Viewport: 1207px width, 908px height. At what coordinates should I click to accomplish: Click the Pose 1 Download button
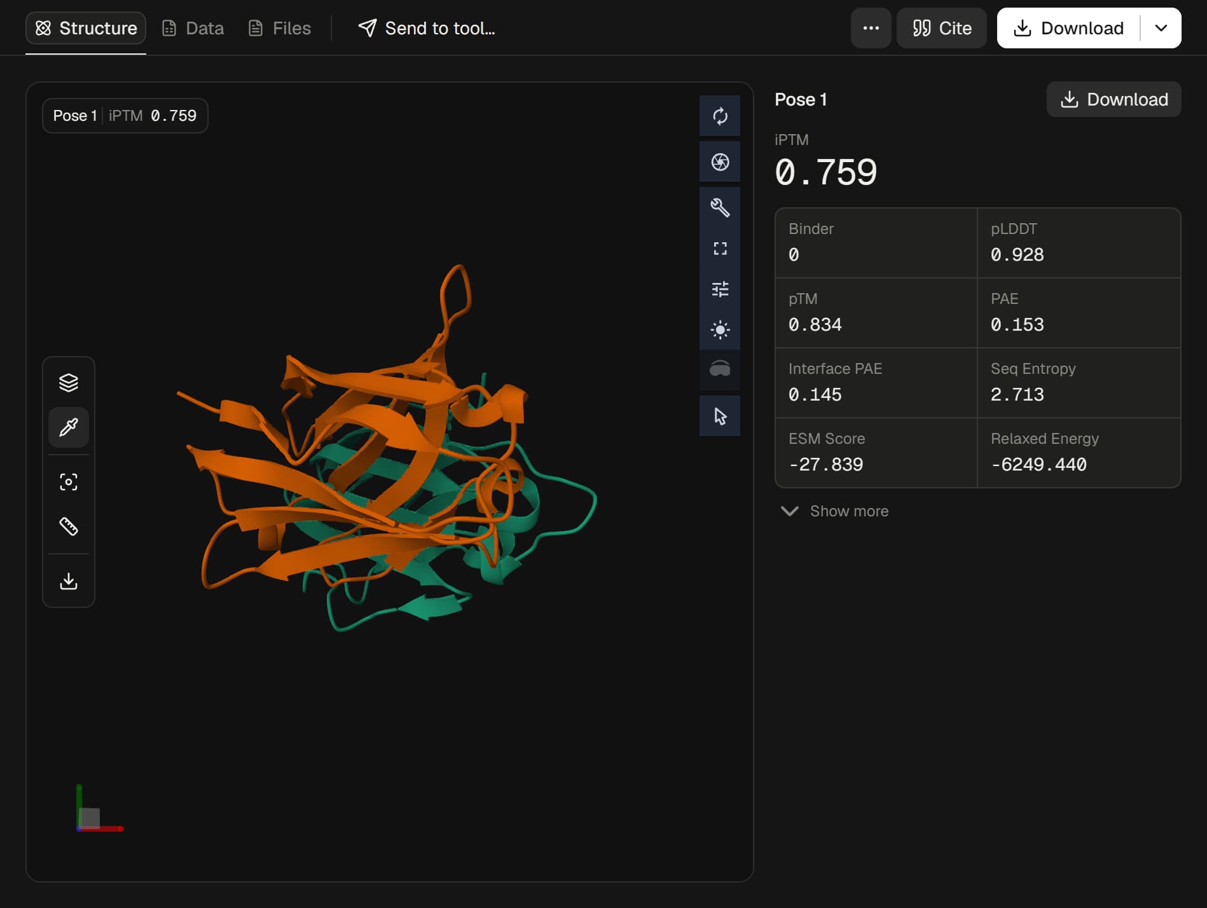tap(1114, 99)
